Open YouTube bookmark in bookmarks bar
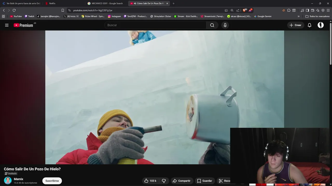 [x=16, y=16]
